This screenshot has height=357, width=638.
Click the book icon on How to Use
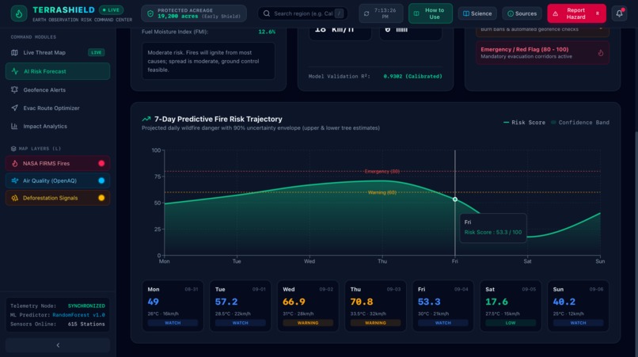pos(416,13)
